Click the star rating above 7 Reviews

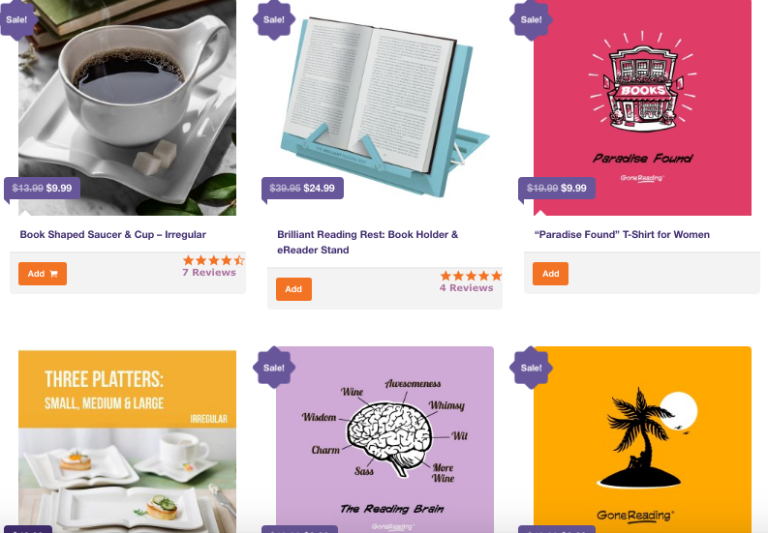214,260
